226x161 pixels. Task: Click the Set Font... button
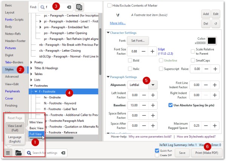coord(138,41)
